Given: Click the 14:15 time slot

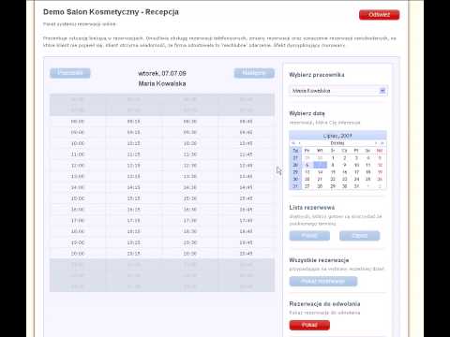Looking at the screenshot, I should (x=133, y=187).
